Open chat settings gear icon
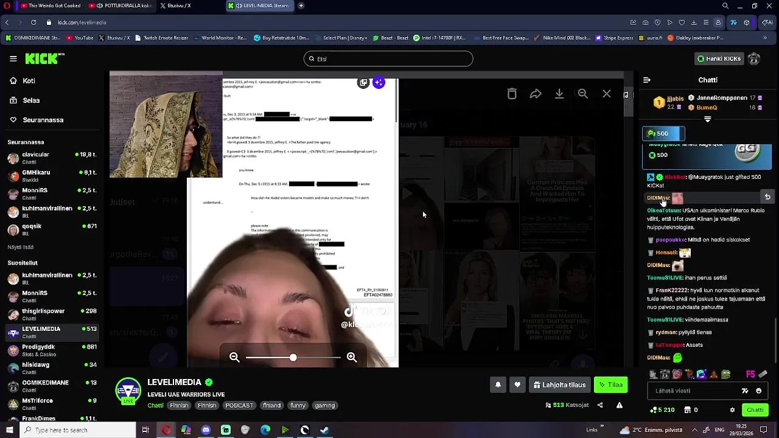Screen dimensions: 779x438 [x=732, y=410]
